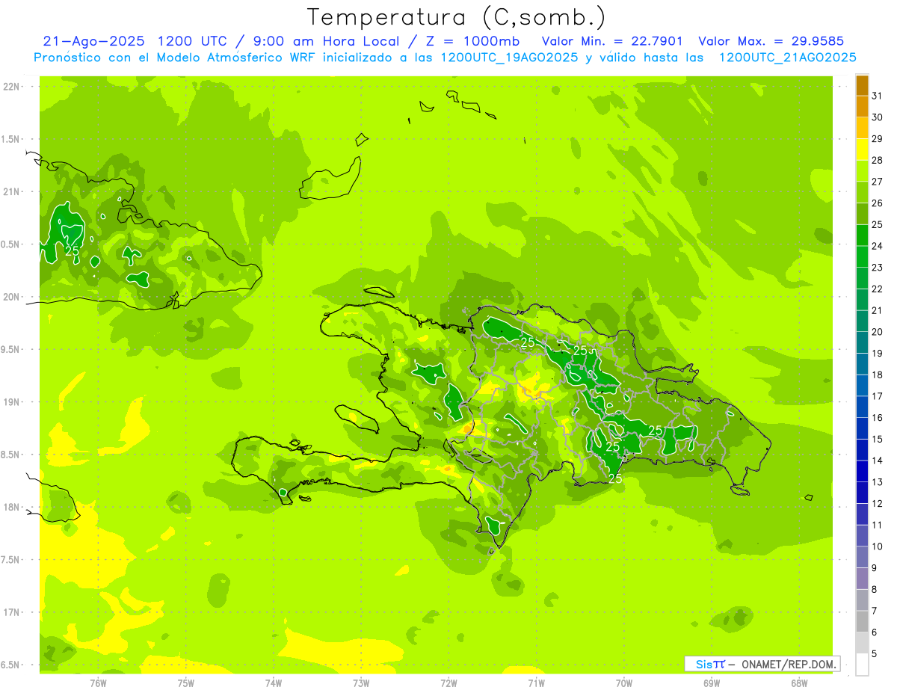Click the '74W' longitude axis label
Image resolution: width=897 pixels, height=693 pixels.
274,683
